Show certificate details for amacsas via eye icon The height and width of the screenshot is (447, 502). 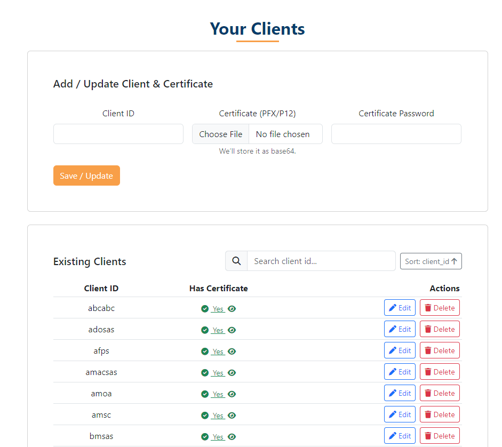[x=232, y=372]
